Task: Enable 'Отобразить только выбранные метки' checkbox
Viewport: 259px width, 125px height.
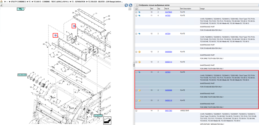Action: (x=137, y=5)
